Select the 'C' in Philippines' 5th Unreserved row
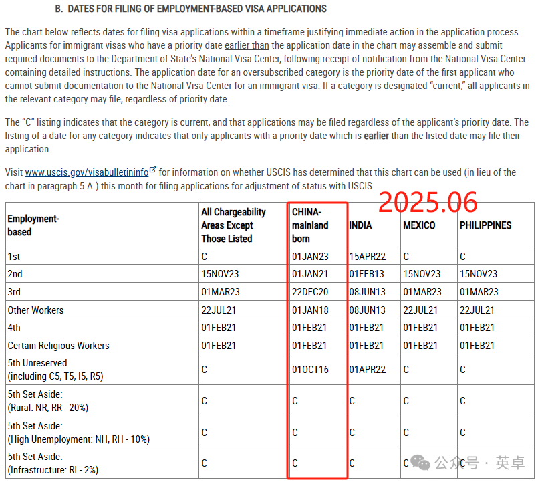This screenshot has height=484, width=542. [x=463, y=370]
